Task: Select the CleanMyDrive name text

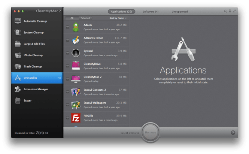Action: (x=92, y=64)
